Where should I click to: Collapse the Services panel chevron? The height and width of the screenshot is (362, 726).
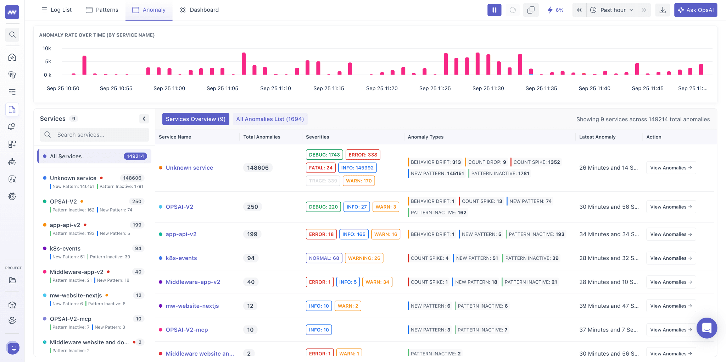[144, 119]
